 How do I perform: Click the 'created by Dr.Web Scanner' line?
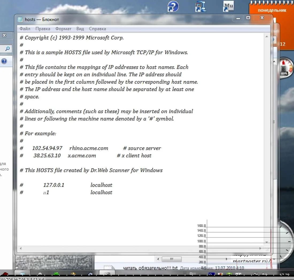tap(91, 170)
